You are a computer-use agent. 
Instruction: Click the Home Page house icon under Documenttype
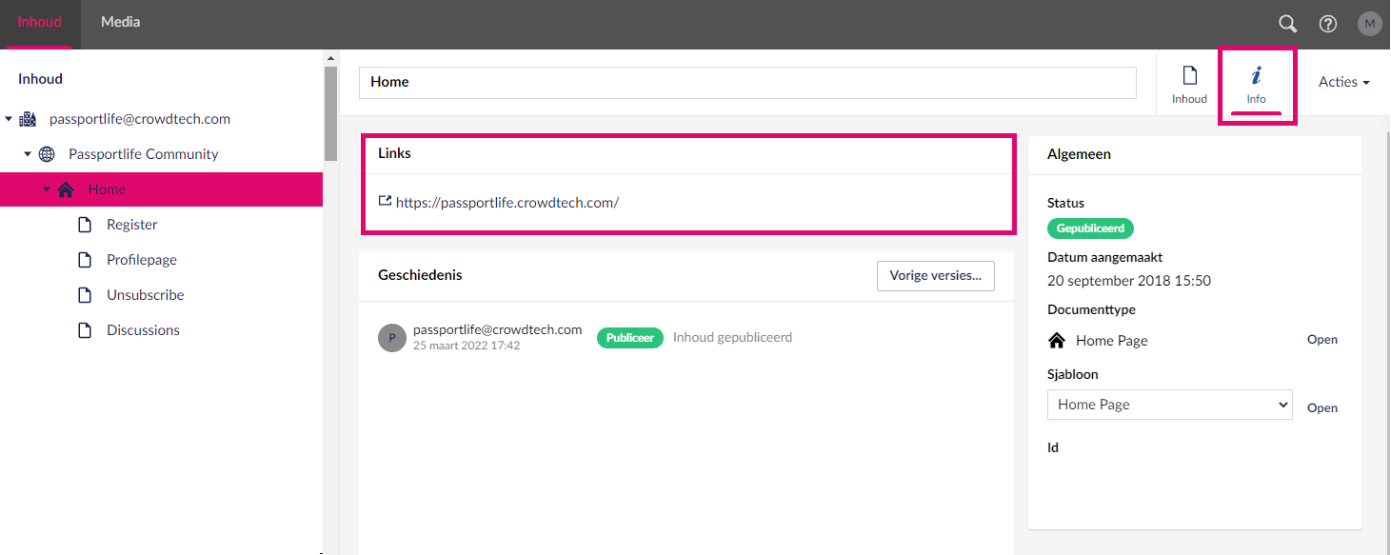tap(1057, 341)
